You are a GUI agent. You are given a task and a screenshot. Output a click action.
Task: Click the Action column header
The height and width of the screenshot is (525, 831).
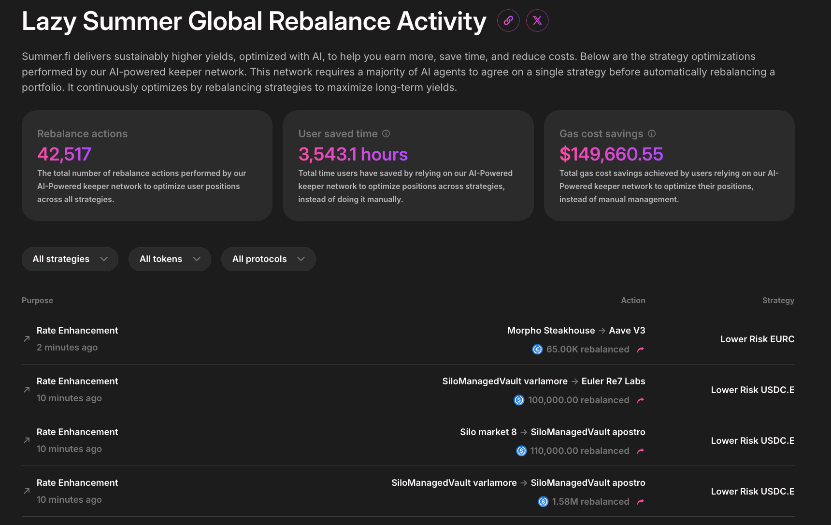coord(633,300)
